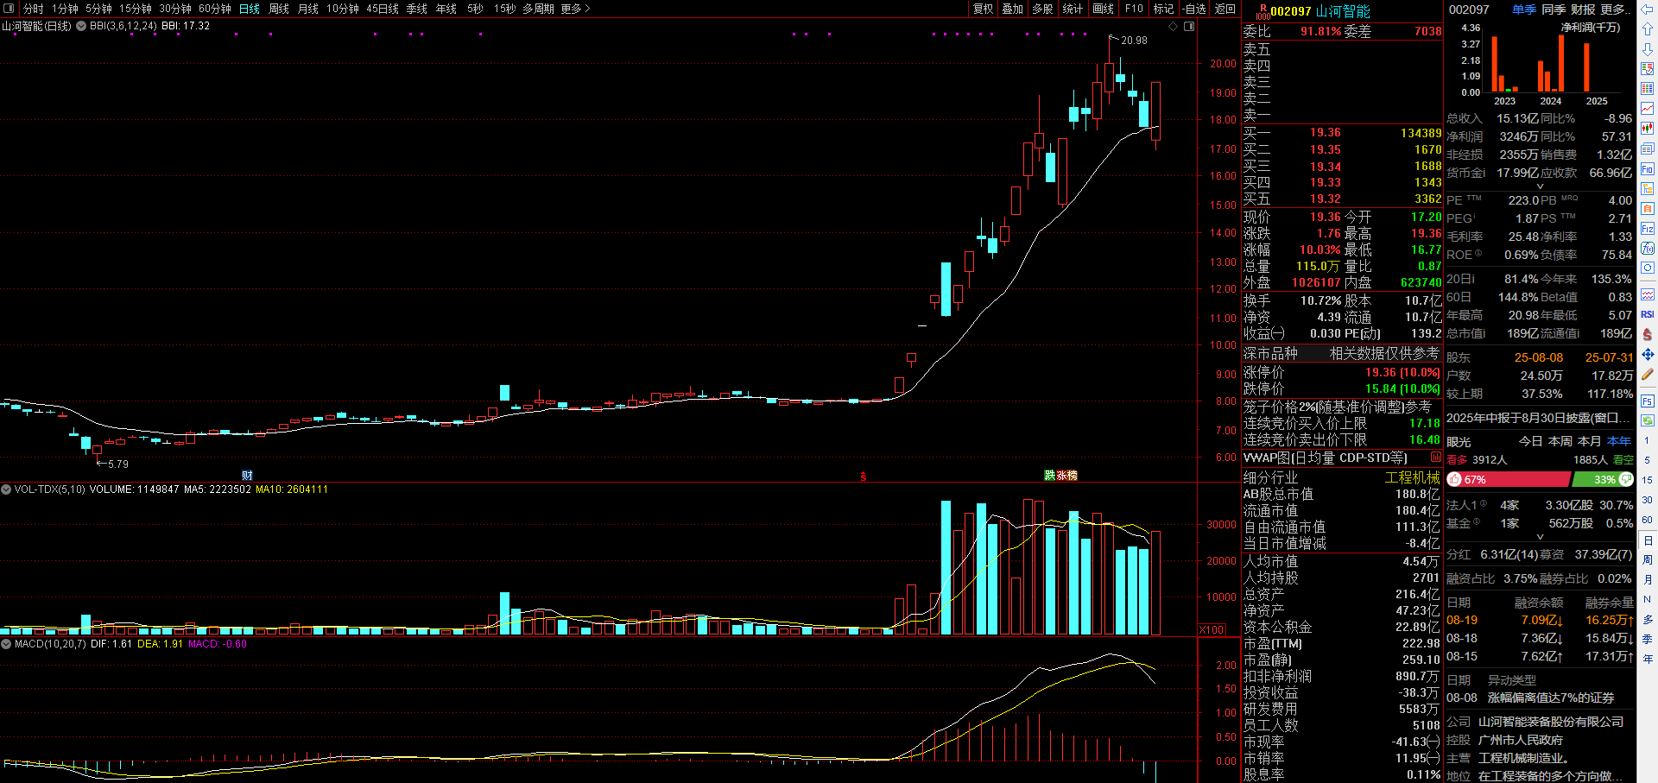Image resolution: width=1658 pixels, height=783 pixels.
Task: Select sidebar 15-minute period button
Action: 1647,480
